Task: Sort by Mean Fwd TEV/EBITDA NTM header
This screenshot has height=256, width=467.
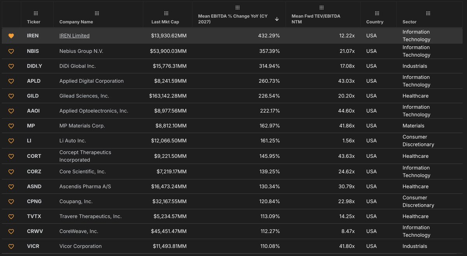Action: (316, 19)
